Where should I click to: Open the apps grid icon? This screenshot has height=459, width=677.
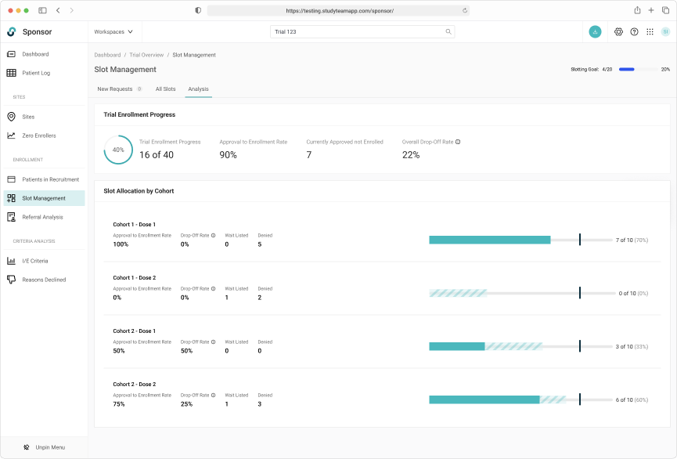click(650, 31)
